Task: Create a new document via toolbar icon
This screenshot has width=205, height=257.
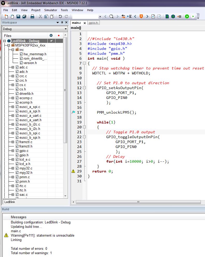Action: tap(6, 16)
